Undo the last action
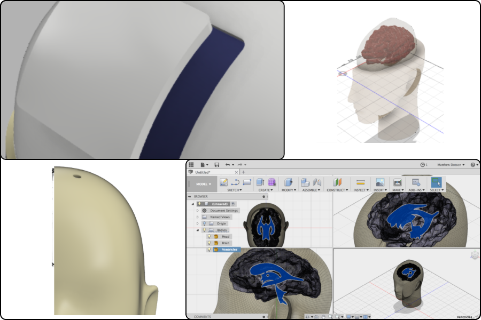Viewport: 481px width, 320px height. [227, 165]
